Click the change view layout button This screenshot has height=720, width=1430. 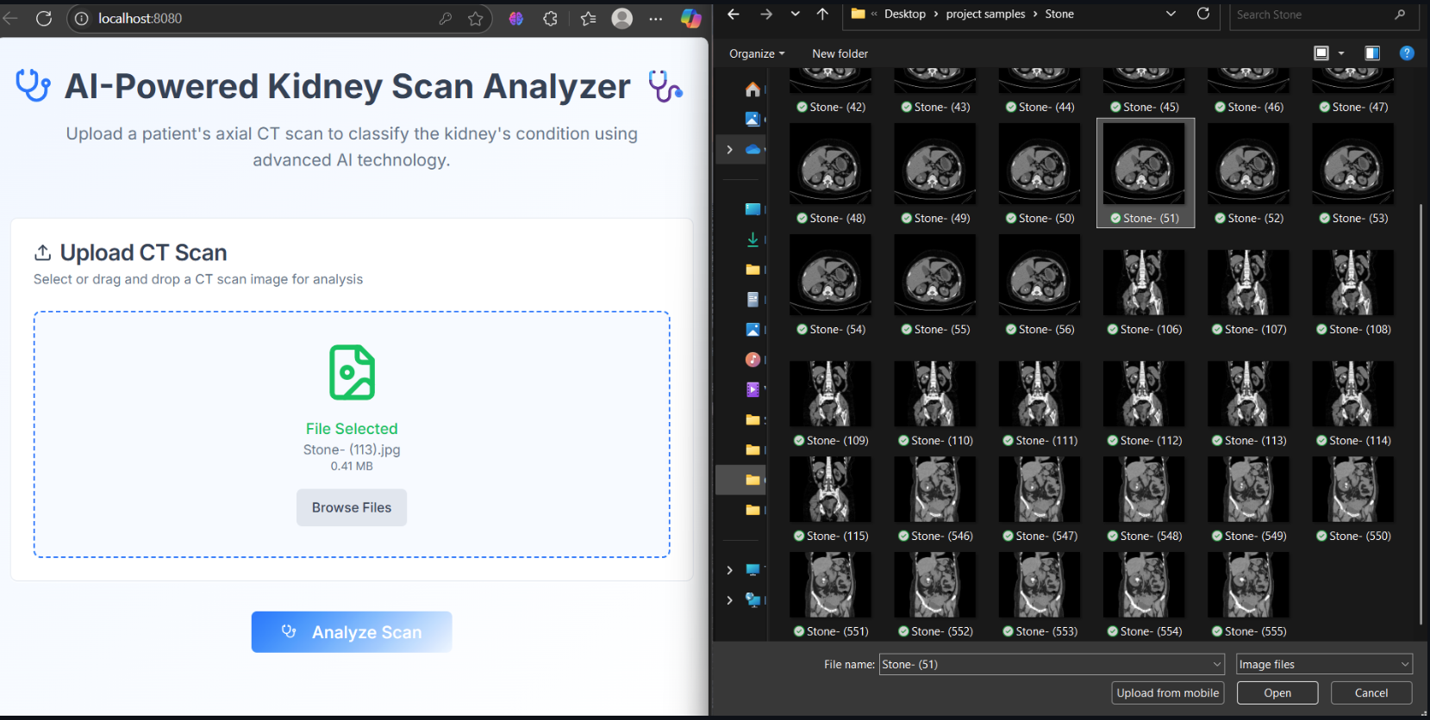point(1321,53)
